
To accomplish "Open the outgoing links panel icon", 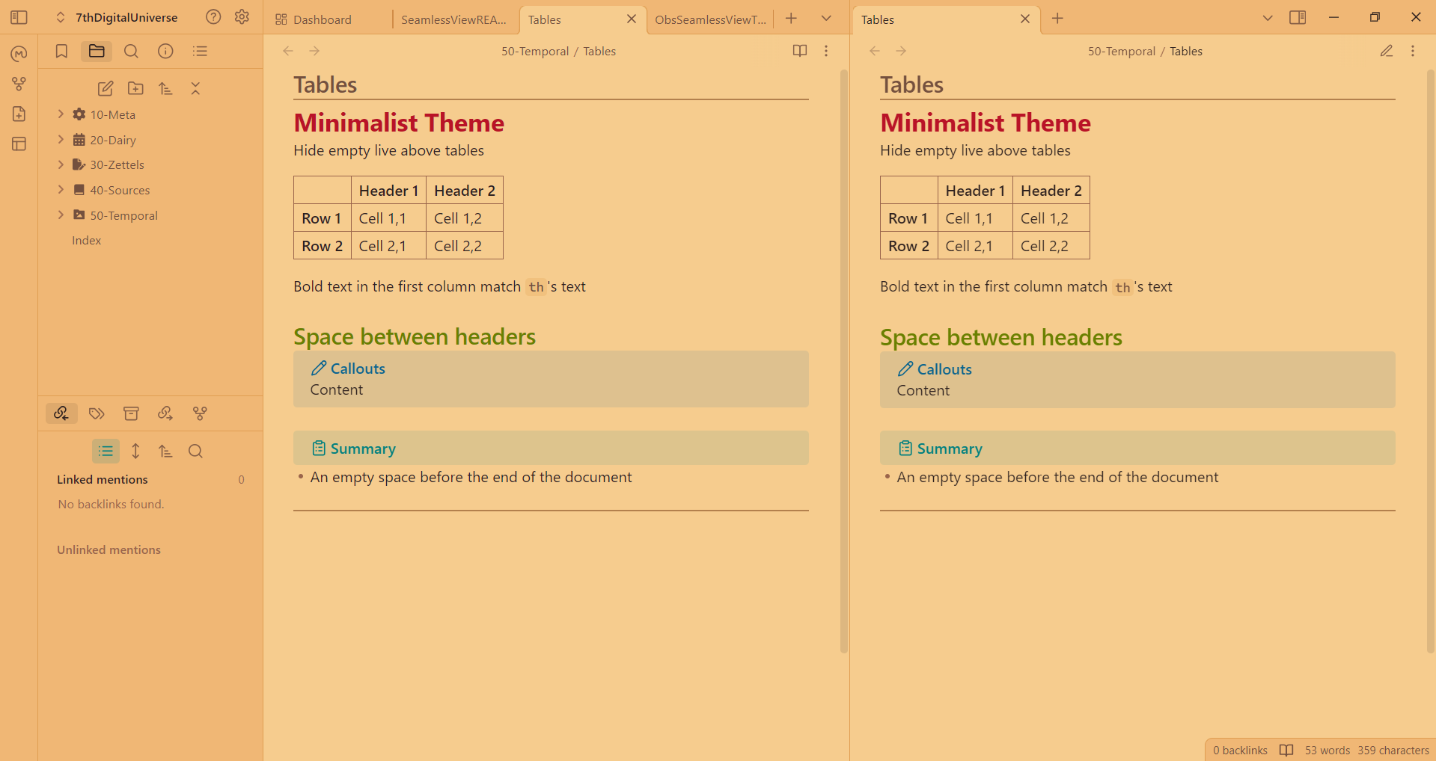I will click(165, 413).
